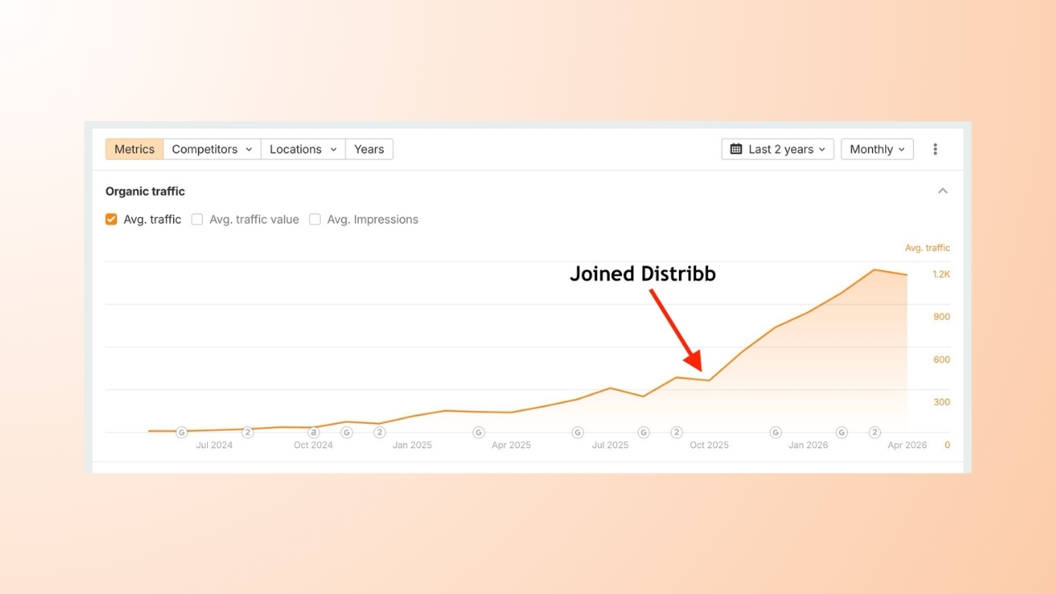The image size is (1056, 594).
Task: Click the G marker just left of Jul 2024
Action: pyautogui.click(x=181, y=432)
